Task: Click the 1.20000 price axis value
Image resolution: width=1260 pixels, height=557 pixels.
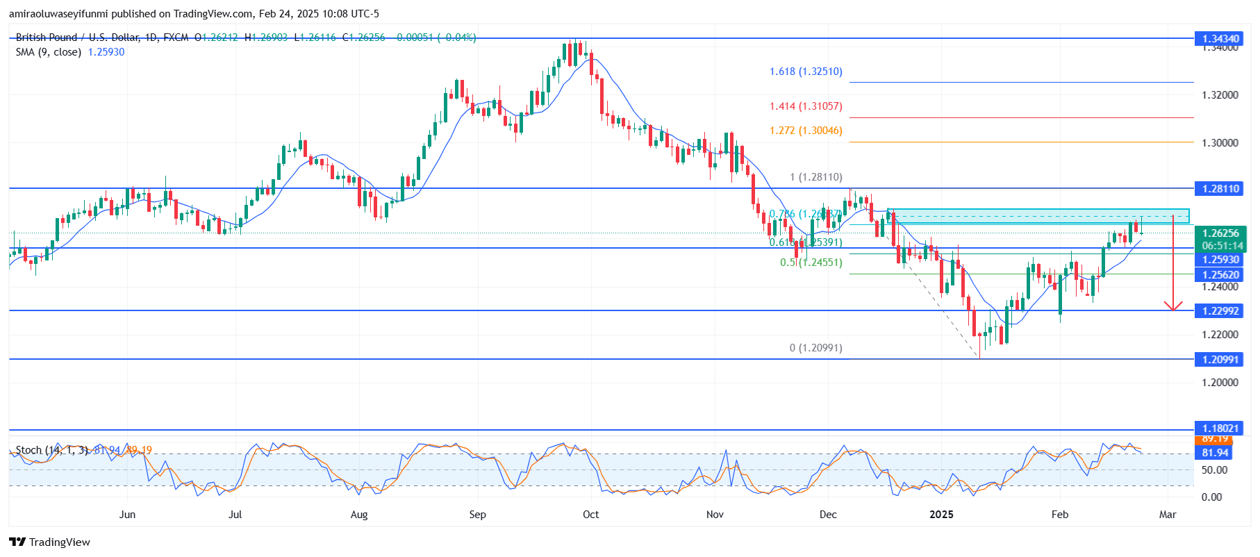Action: point(1220,383)
